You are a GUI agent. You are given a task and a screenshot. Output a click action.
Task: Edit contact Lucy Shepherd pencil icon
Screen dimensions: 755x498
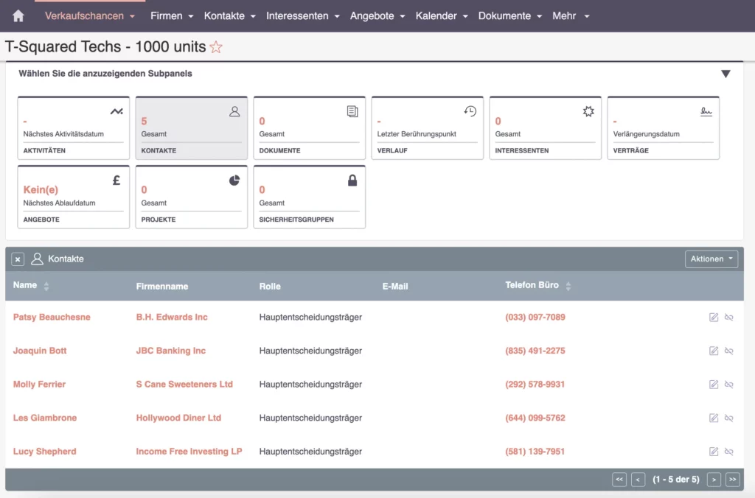[714, 452]
